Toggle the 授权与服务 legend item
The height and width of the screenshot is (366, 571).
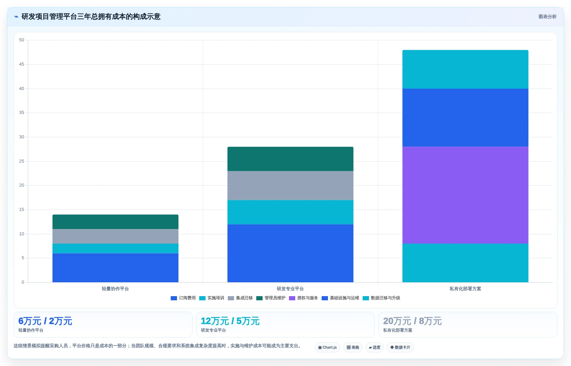pyautogui.click(x=304, y=298)
